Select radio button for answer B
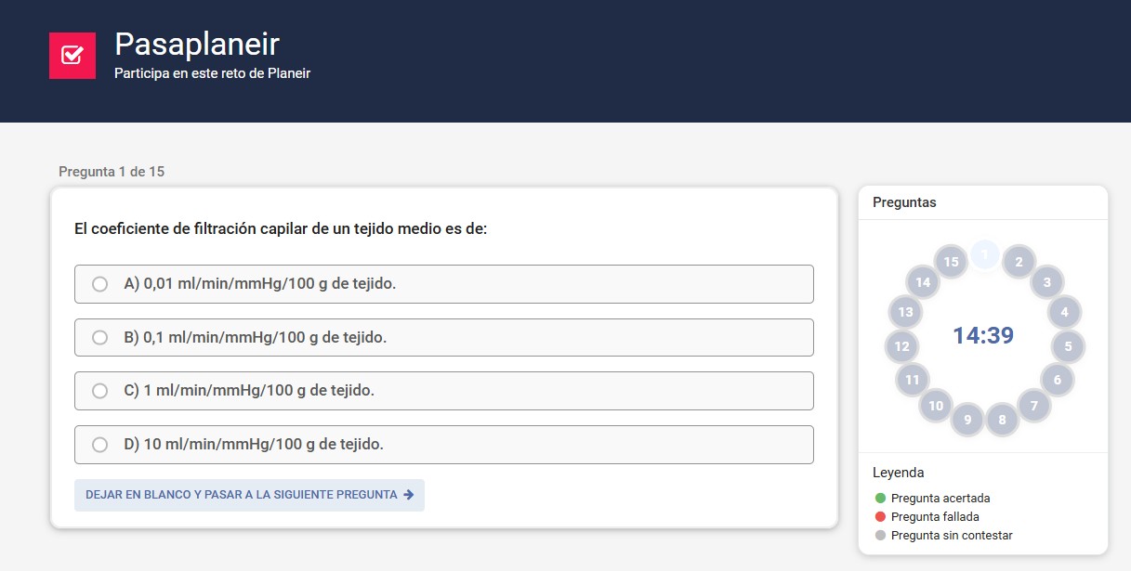This screenshot has width=1131, height=571. [x=100, y=338]
